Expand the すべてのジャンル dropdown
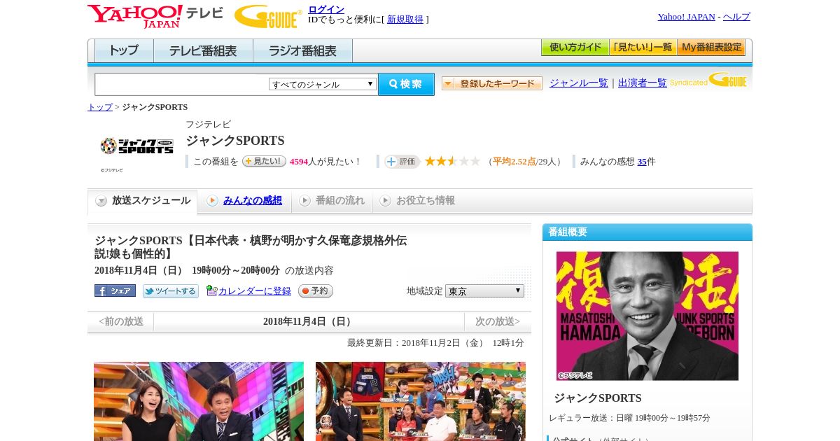Screen dimensions: 840x441 tap(323, 84)
